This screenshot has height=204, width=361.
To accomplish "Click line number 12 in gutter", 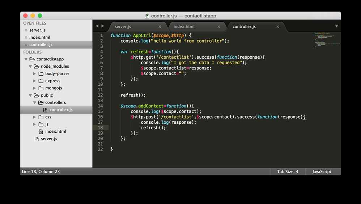I will [x=100, y=95].
